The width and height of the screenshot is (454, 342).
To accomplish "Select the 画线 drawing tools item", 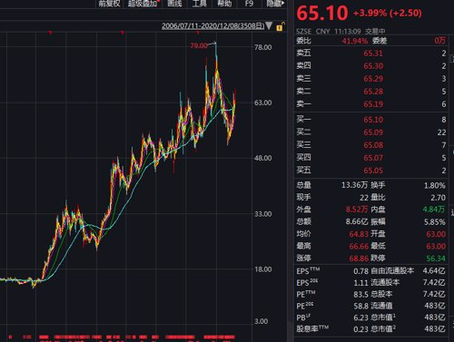I will [x=174, y=4].
